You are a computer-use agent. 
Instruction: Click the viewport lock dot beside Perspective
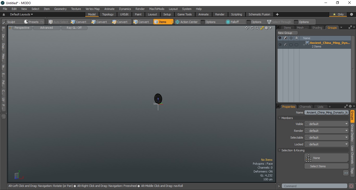[x=10, y=28]
